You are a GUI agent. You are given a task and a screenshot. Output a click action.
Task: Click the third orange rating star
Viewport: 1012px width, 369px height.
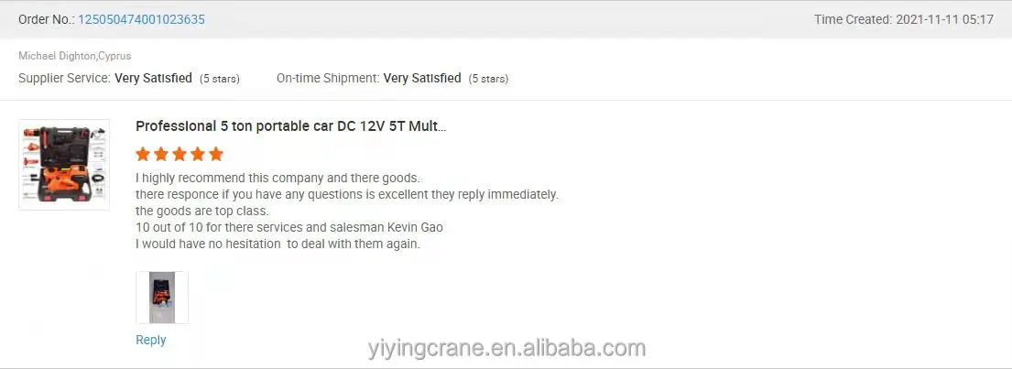180,154
